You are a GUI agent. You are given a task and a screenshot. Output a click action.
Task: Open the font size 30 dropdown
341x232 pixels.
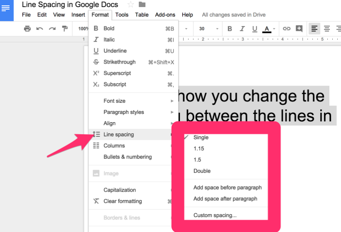[208, 29]
